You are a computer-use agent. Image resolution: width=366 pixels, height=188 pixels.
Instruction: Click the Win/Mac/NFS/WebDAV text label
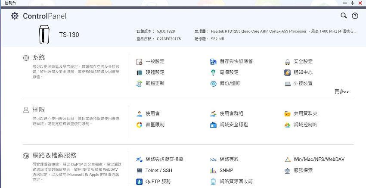pyautogui.click(x=319, y=160)
